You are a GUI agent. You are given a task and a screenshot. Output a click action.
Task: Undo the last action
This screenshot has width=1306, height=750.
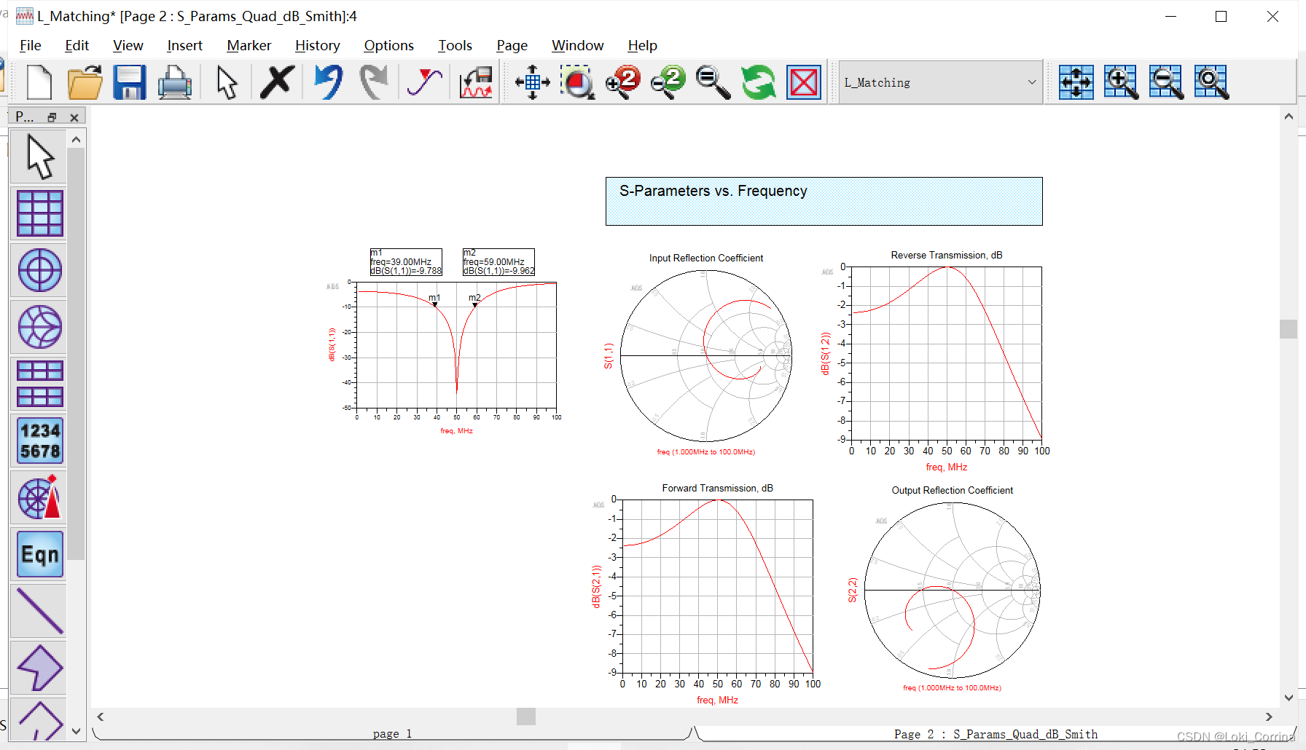tap(328, 82)
